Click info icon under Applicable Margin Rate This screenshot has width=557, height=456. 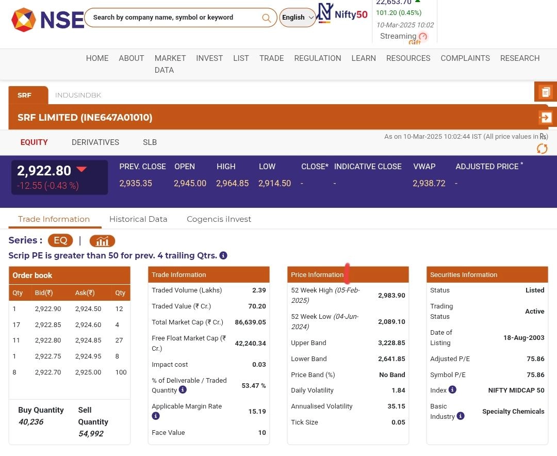coord(156,416)
